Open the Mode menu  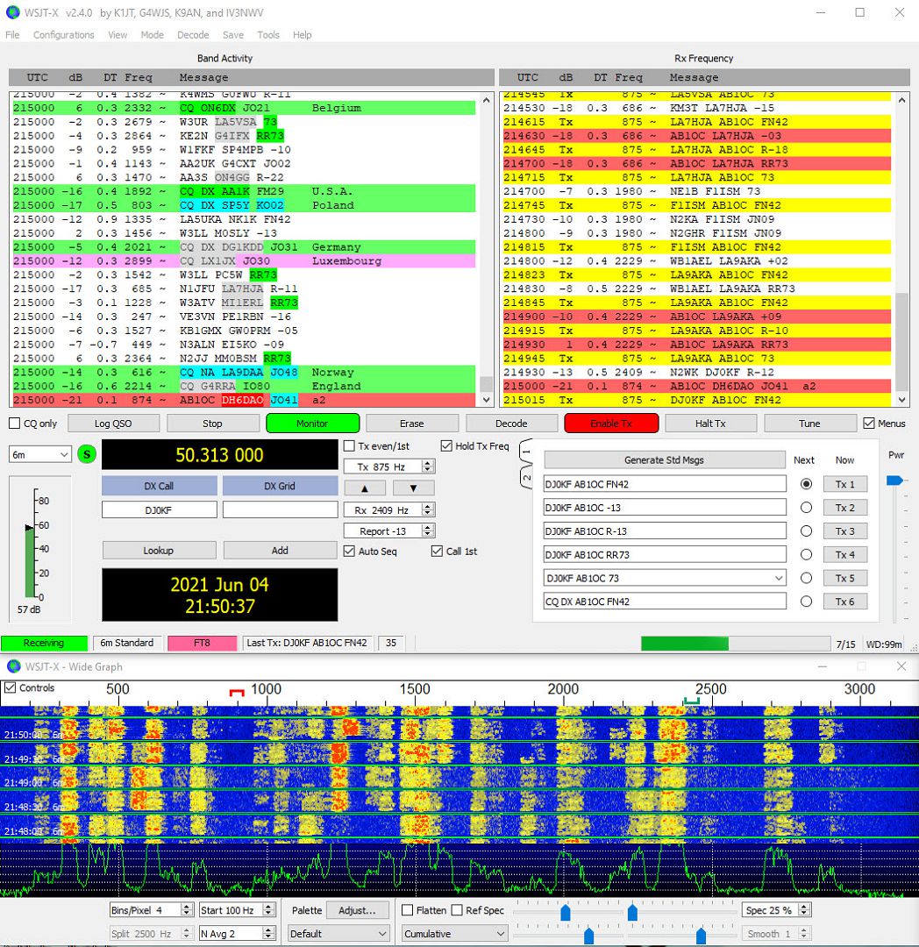(x=152, y=35)
